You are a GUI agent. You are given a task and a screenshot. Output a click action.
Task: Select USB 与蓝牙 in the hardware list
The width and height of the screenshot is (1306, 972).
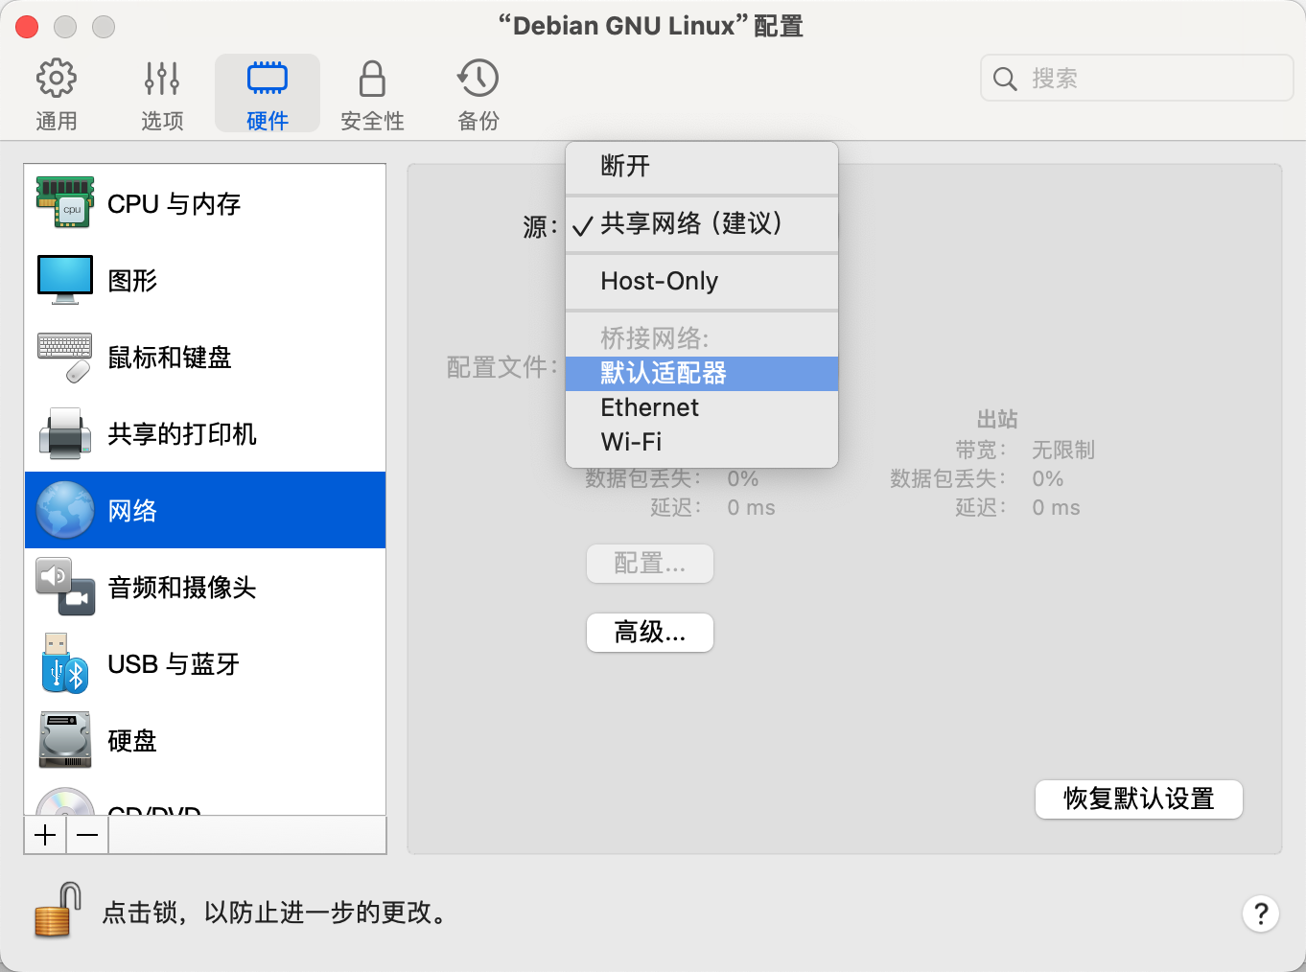click(x=205, y=663)
